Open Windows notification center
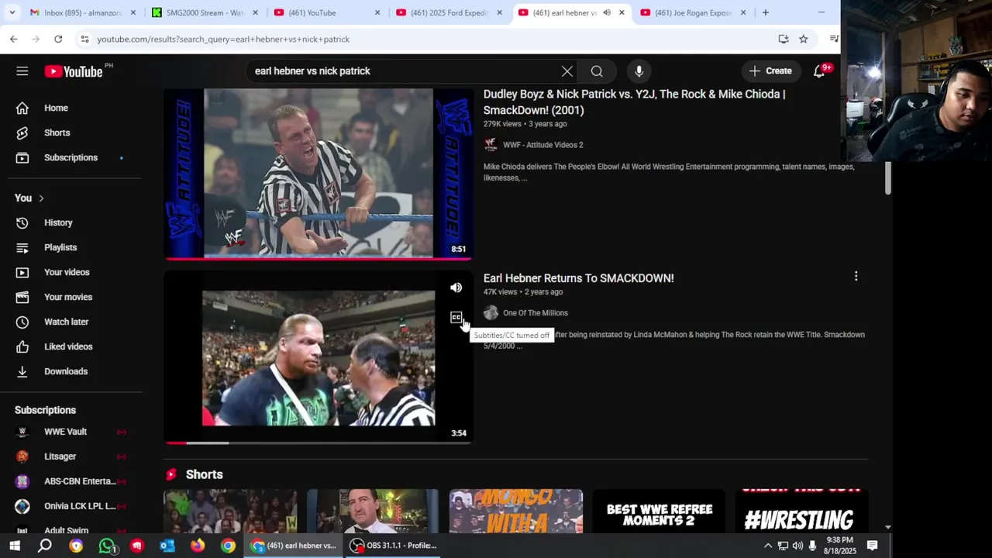This screenshot has width=992, height=558. 872,546
